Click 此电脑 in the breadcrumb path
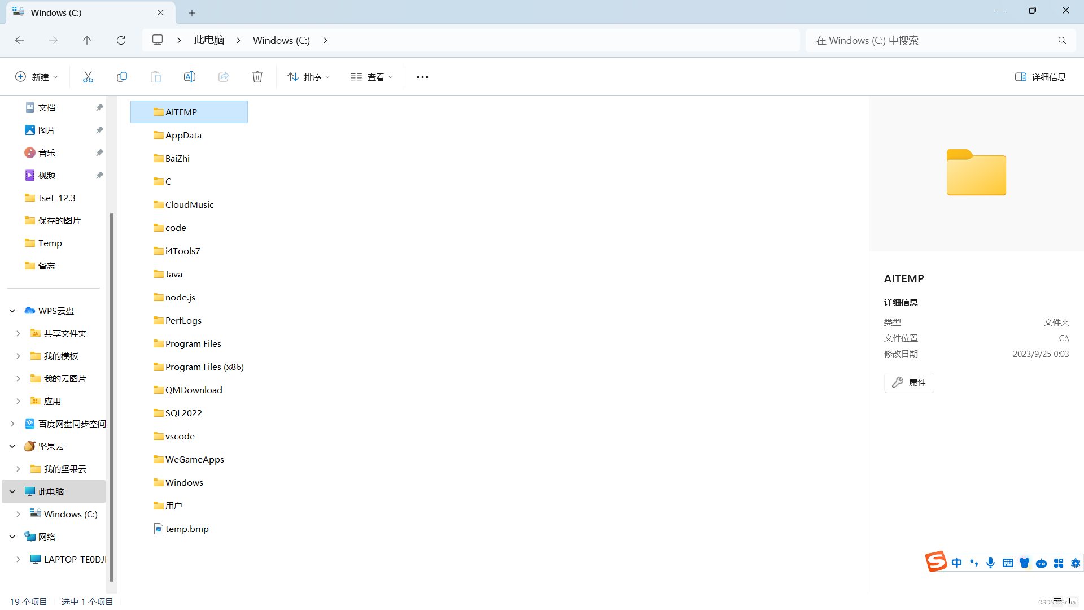 coord(209,40)
